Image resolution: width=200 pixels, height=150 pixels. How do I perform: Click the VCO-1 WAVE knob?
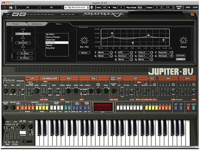[76, 91]
